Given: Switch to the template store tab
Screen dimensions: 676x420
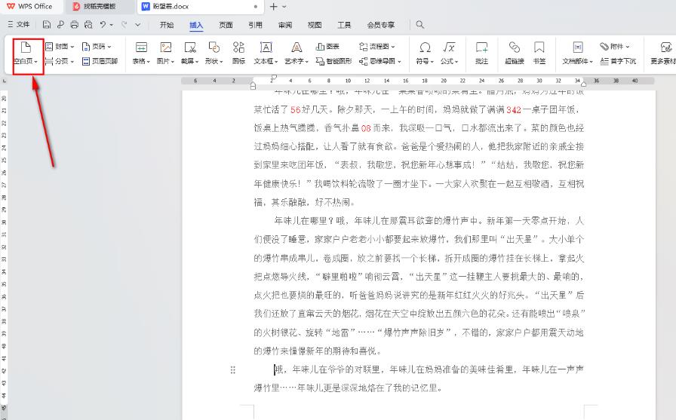Looking at the screenshot, I should point(99,7).
